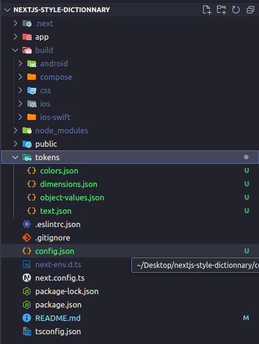
Task: Click the icon beside tsconfig.json
Action: click(x=27, y=331)
